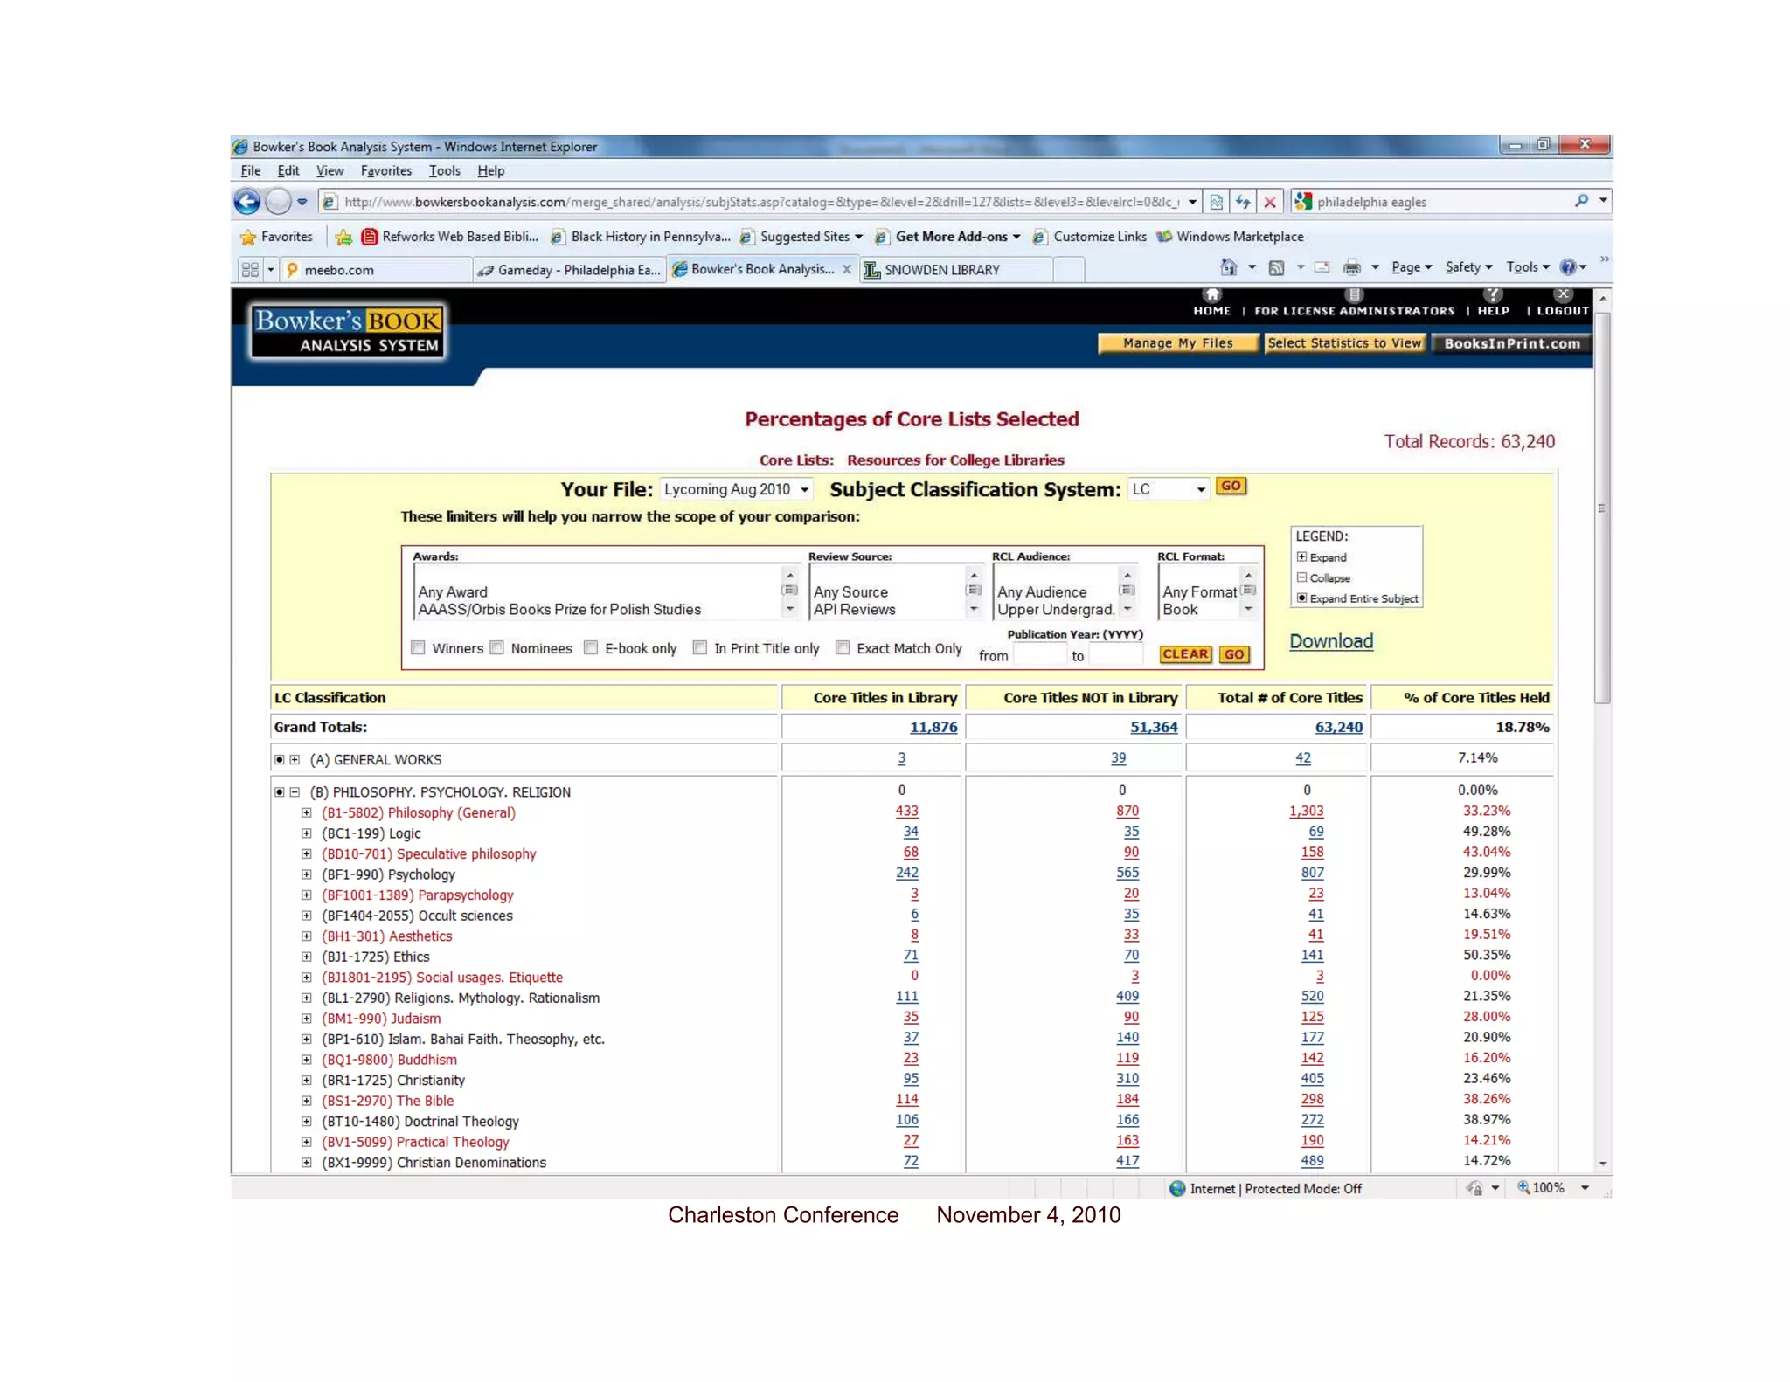The height and width of the screenshot is (1382, 1790).
Task: Click the Download link
Action: coord(1330,641)
